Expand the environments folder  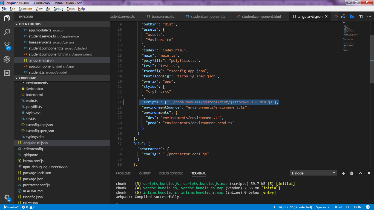pos(37,83)
